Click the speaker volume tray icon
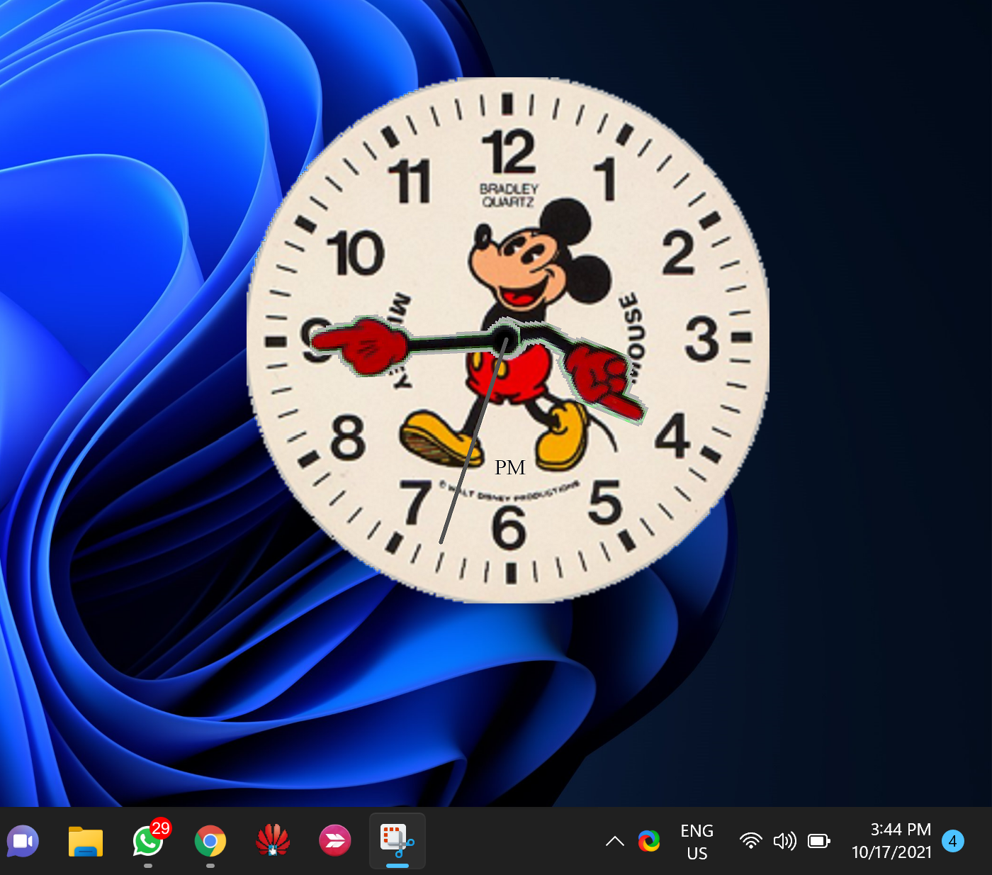Viewport: 992px width, 875px height. tap(785, 841)
